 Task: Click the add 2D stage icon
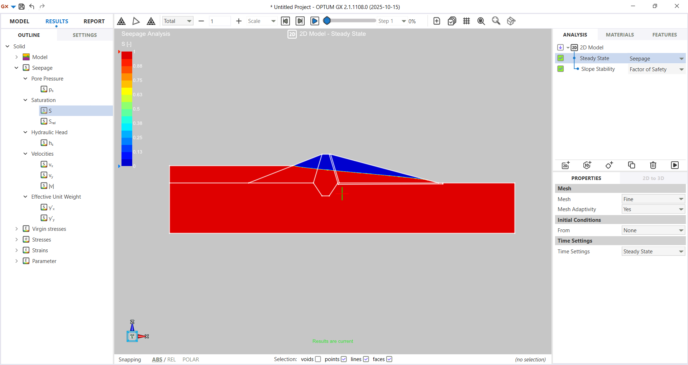(566, 165)
